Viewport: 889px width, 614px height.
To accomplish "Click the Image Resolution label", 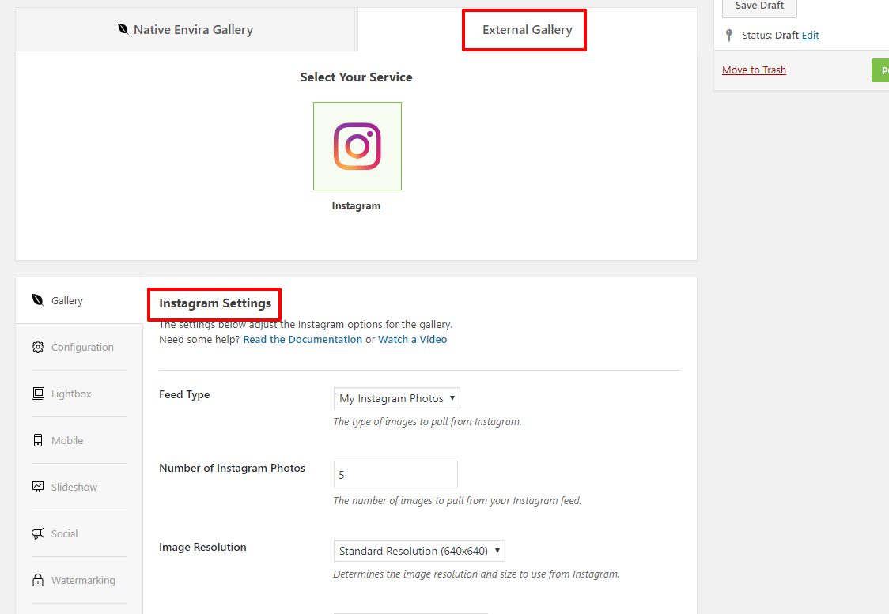I will point(203,547).
